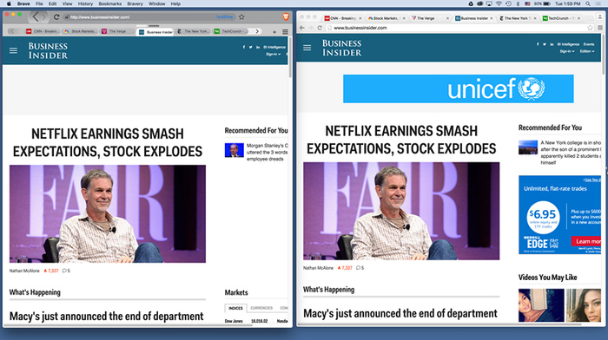Open Chrome's main menu icon
Viewport: 608px width, 340px height.
(600, 28)
